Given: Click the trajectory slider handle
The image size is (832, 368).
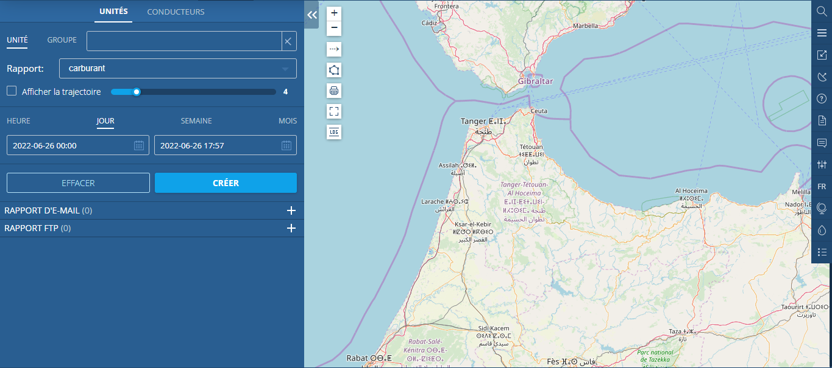Looking at the screenshot, I should (x=137, y=92).
